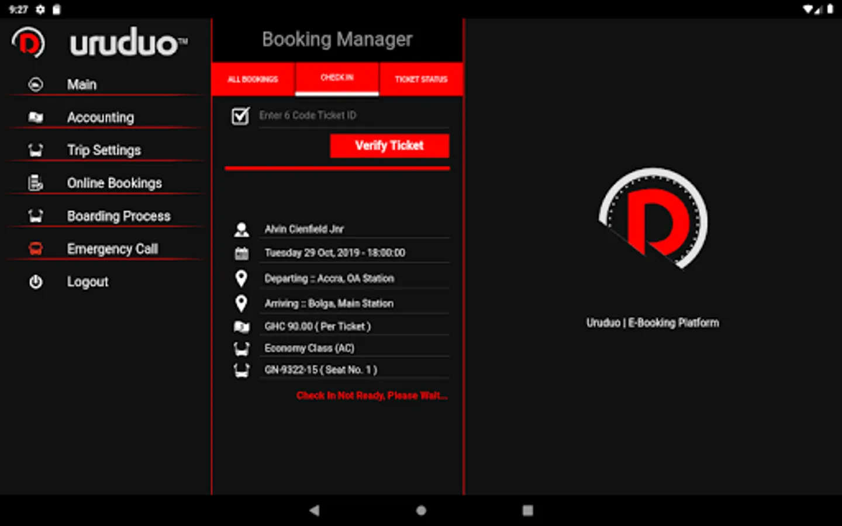Click the ticket price money icon
This screenshot has height=526, width=842.
[x=241, y=327]
